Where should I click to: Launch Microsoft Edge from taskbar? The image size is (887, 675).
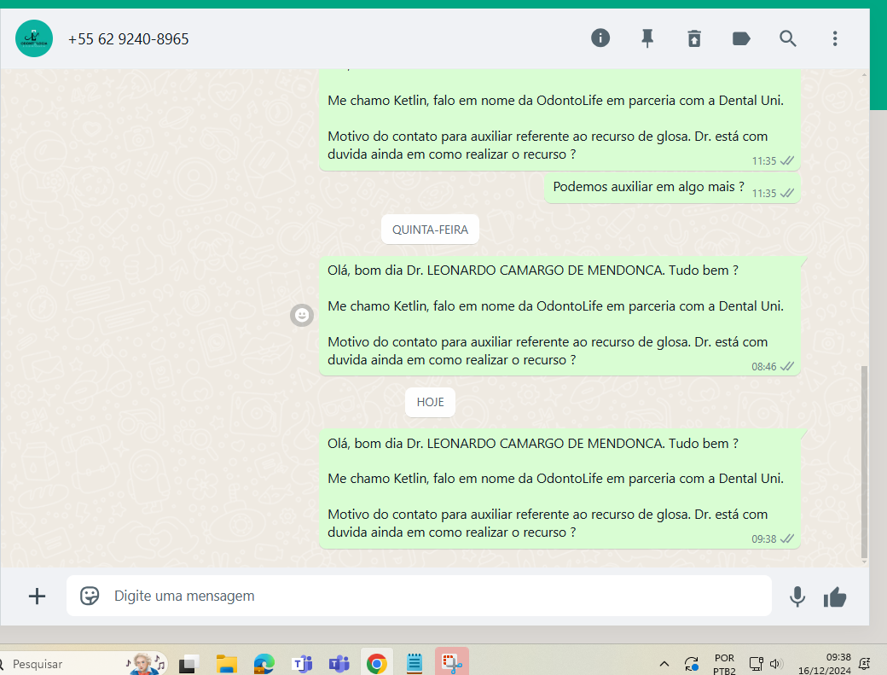coord(264,664)
